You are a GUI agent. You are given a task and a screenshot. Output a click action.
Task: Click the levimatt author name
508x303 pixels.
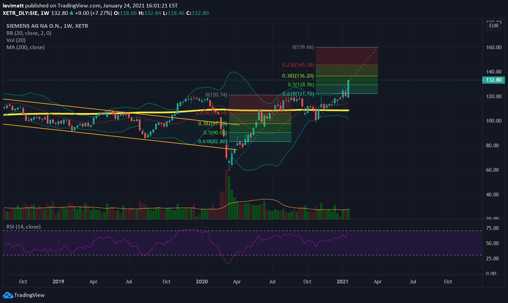tap(13, 6)
